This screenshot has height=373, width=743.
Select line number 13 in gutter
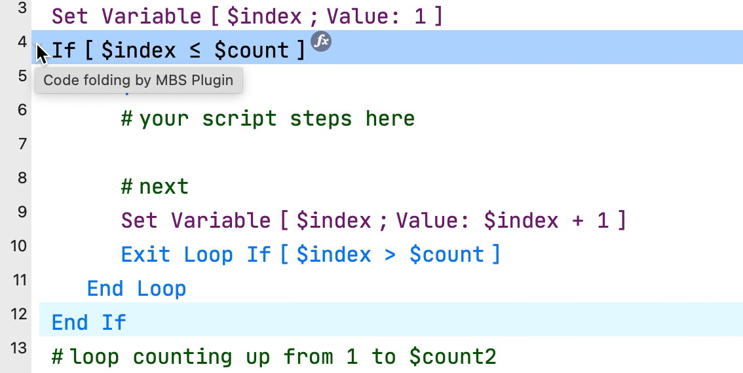click(x=18, y=348)
